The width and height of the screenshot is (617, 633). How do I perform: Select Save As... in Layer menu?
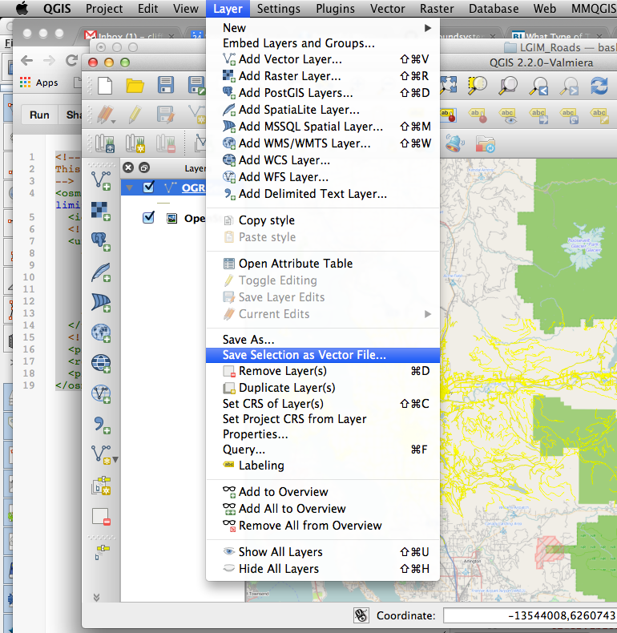(x=323, y=340)
